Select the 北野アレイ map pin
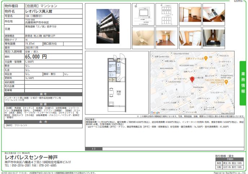 coord(195,71)
